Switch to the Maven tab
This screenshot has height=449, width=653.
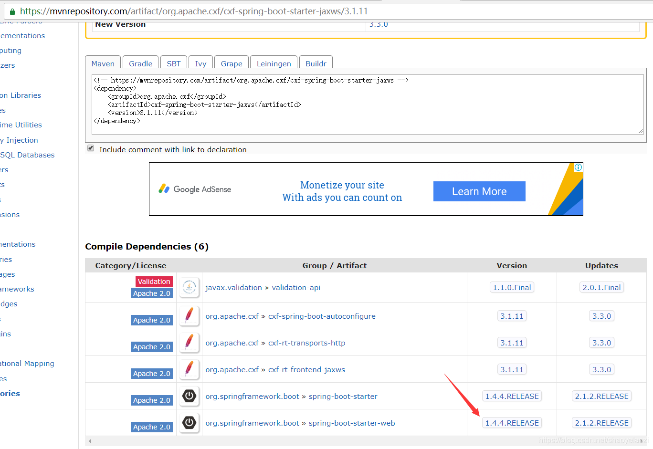coord(103,63)
